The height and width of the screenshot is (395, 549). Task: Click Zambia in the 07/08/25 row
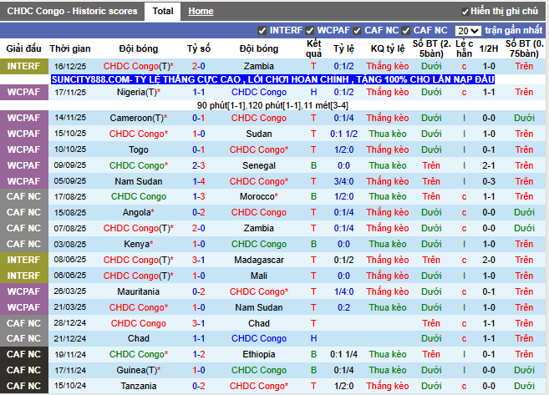[x=259, y=228]
